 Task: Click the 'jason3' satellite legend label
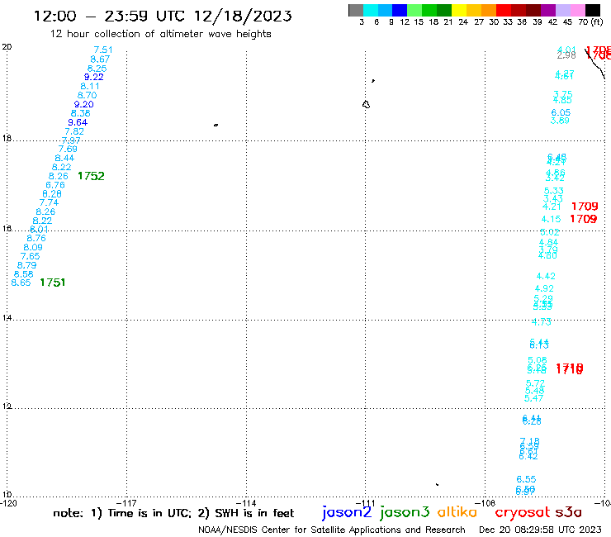pos(405,512)
